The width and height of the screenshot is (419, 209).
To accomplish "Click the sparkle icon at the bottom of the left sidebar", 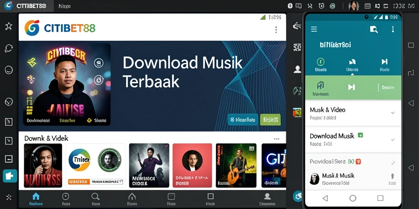I will [x=9, y=197].
